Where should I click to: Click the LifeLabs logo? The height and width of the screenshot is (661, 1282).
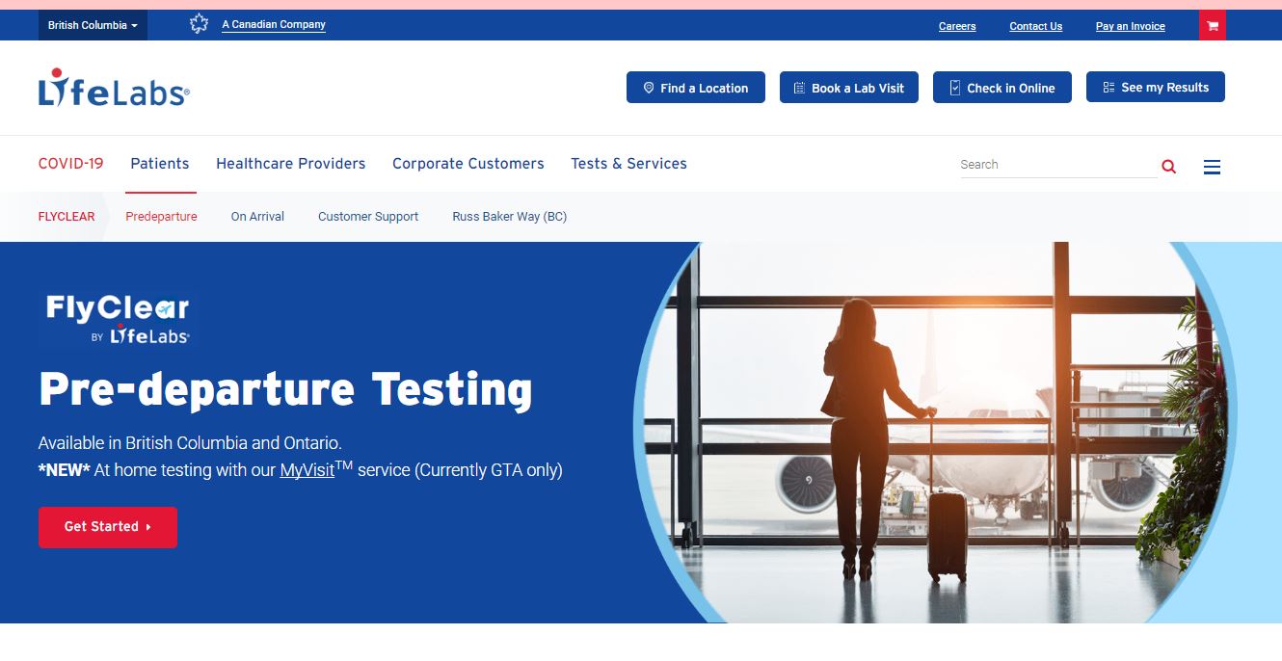coord(114,88)
